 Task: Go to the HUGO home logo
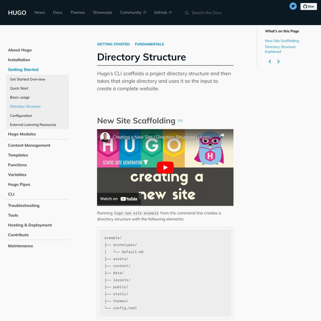17,13
